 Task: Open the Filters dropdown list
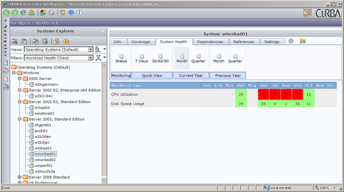point(91,58)
